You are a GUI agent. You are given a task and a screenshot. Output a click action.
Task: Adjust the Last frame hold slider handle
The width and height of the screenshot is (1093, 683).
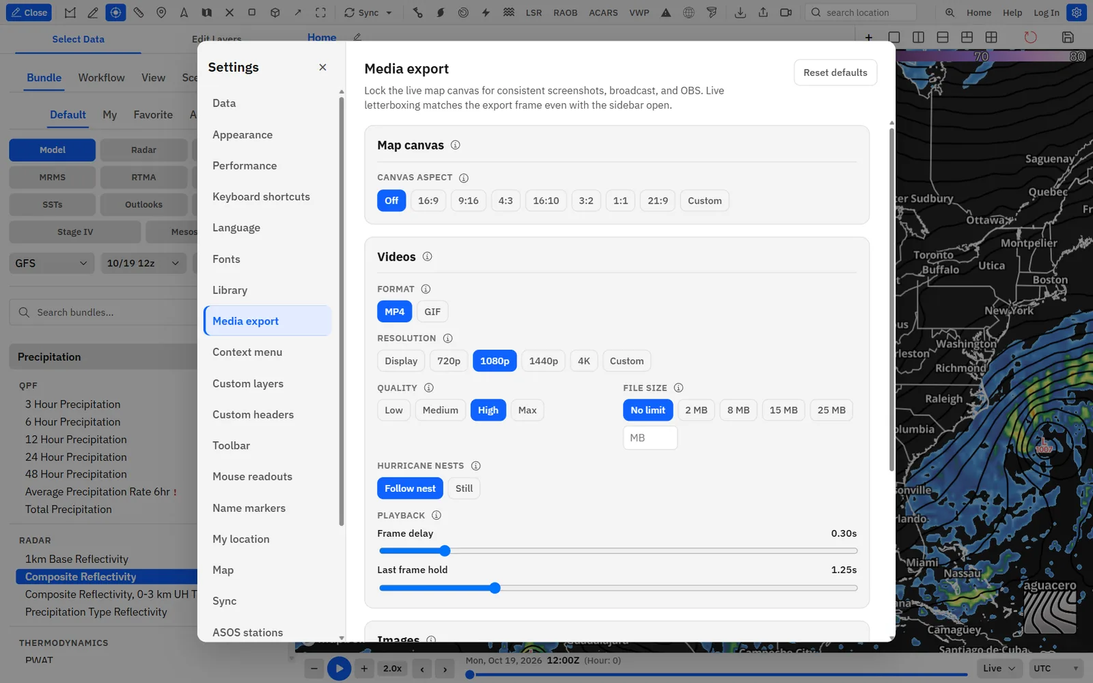pyautogui.click(x=495, y=588)
